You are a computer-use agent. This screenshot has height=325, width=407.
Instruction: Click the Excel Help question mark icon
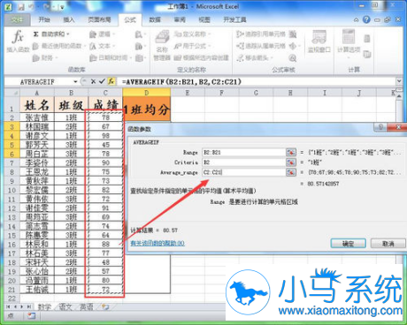click(366, 19)
